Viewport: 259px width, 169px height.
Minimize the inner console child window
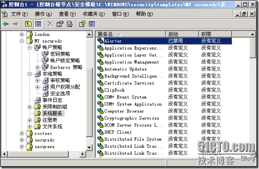pyautogui.click(x=238, y=14)
